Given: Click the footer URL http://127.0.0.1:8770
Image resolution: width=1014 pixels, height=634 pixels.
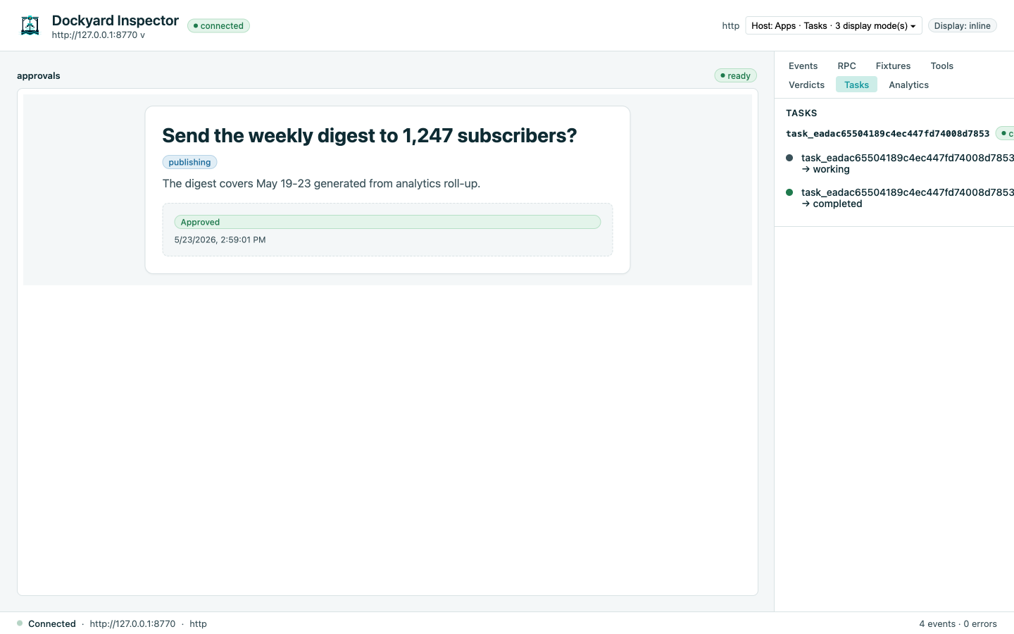Looking at the screenshot, I should [132, 623].
